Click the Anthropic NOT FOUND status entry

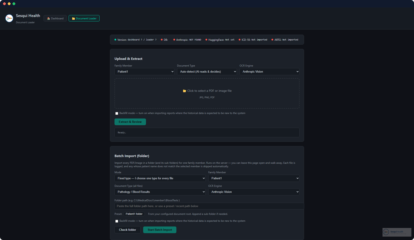coord(187,40)
